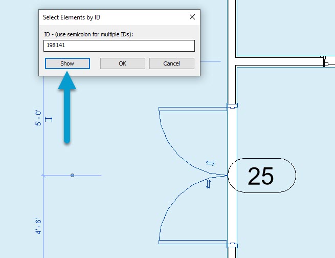Click the round grip dot on dimension line
The image size is (335, 258).
(72, 176)
